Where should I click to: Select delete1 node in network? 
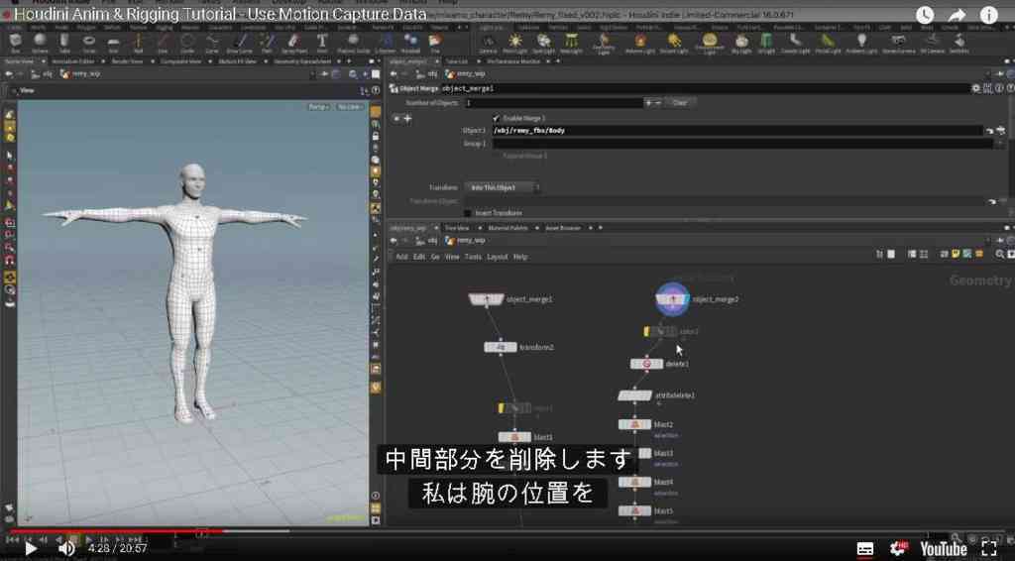tap(646, 364)
